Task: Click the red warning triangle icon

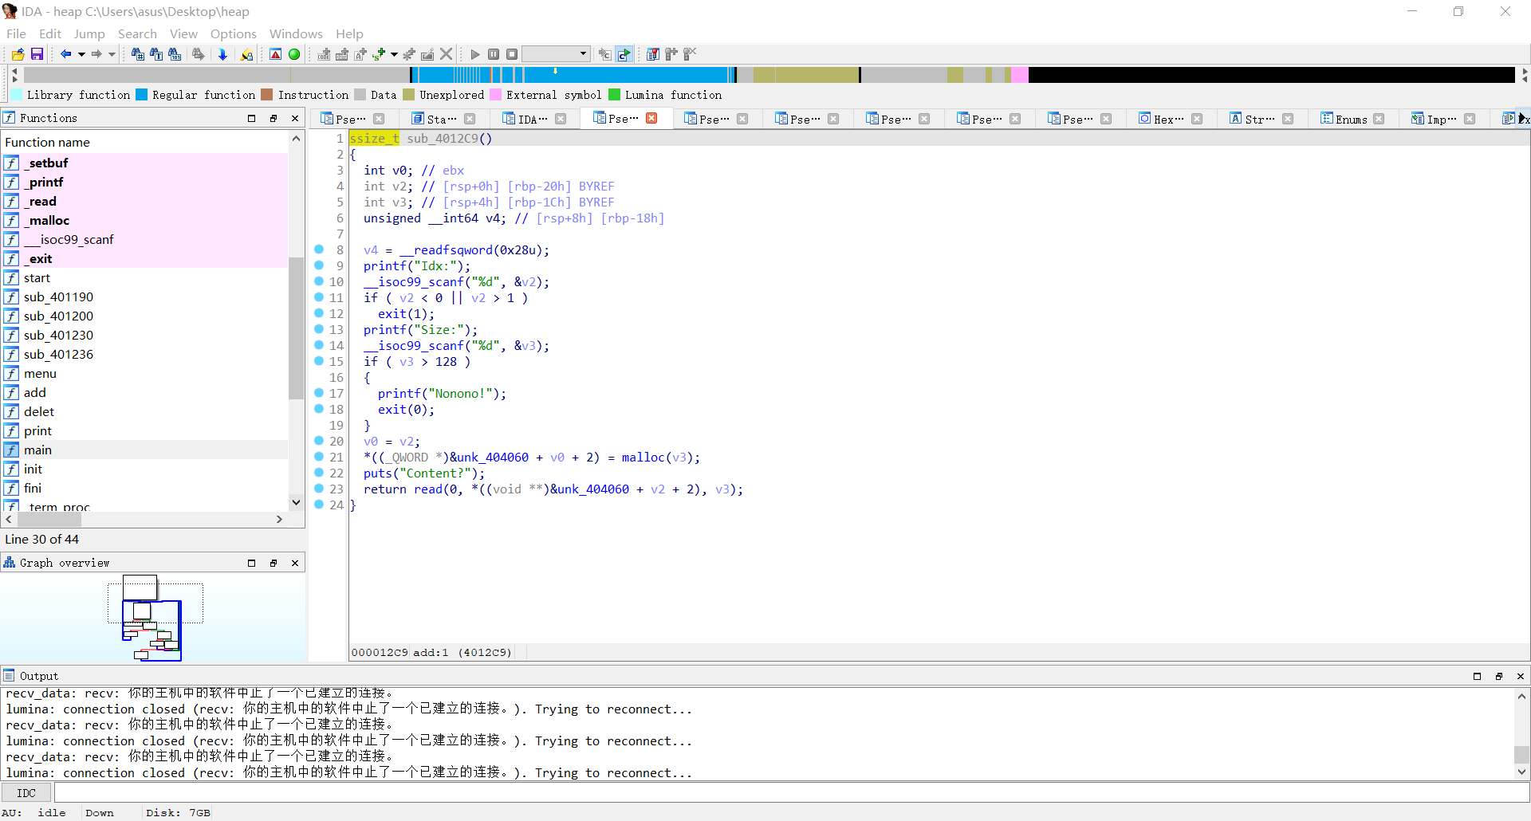Action: [275, 54]
